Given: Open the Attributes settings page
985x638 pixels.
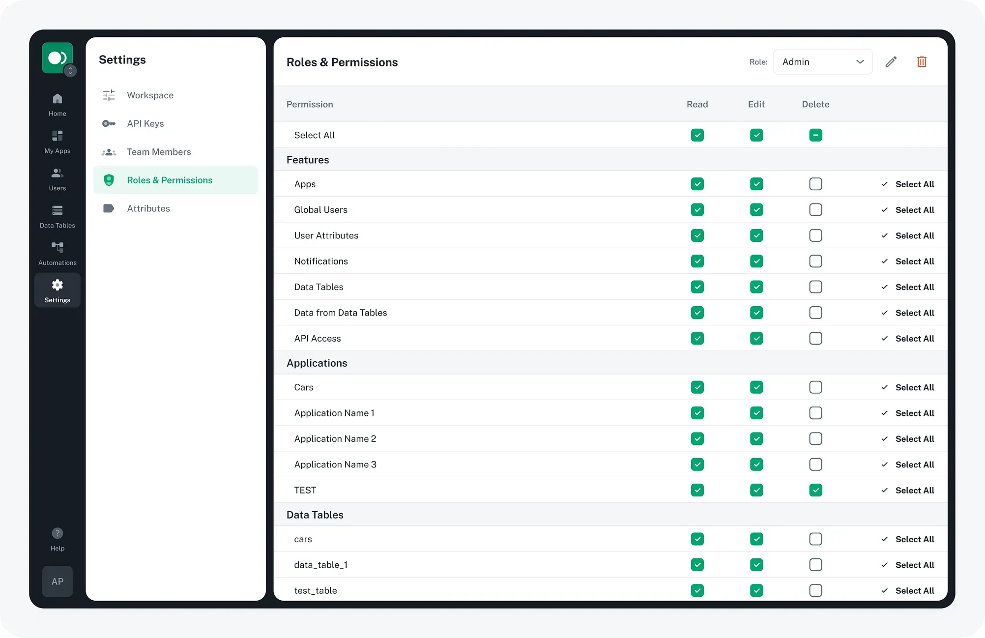Looking at the screenshot, I should 148,208.
